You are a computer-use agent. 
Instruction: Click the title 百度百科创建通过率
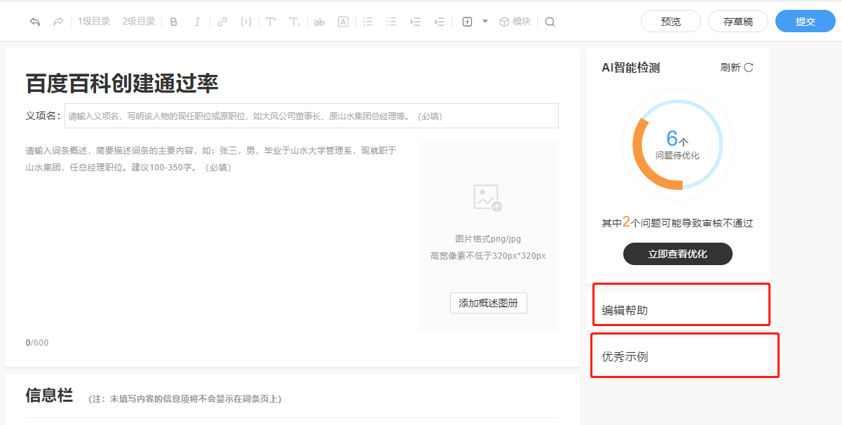[x=122, y=83]
